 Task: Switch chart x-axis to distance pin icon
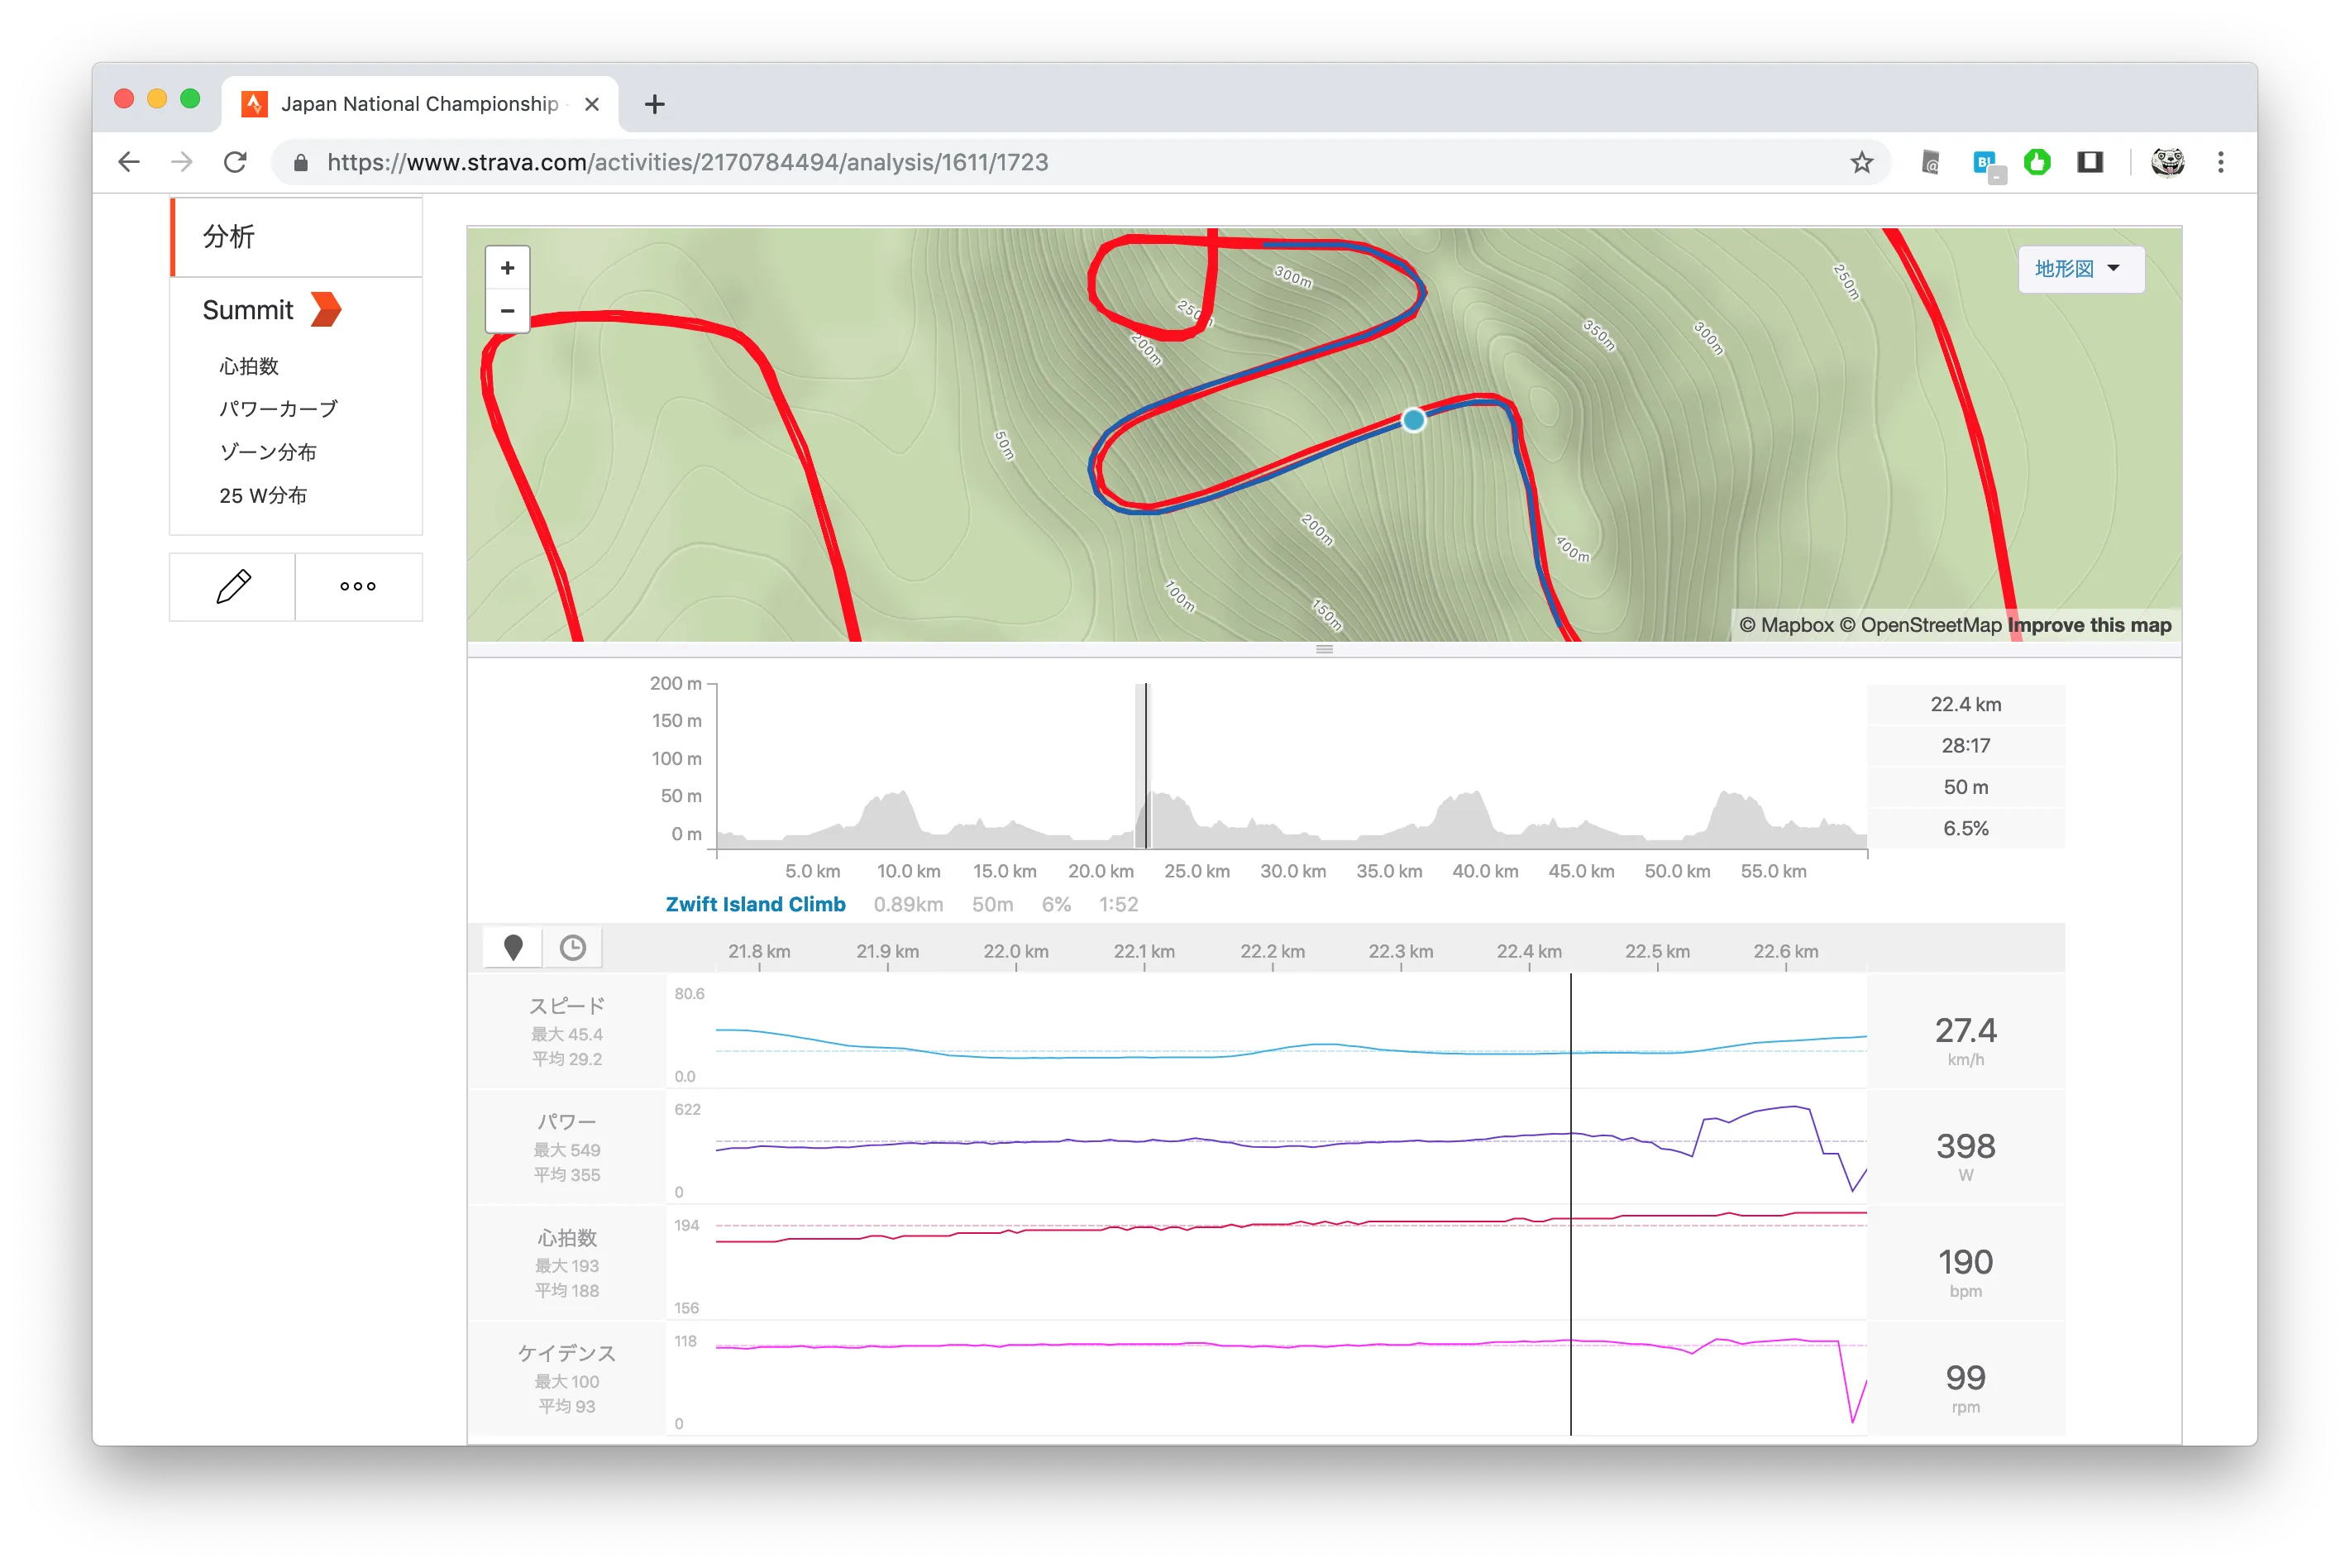click(x=513, y=947)
